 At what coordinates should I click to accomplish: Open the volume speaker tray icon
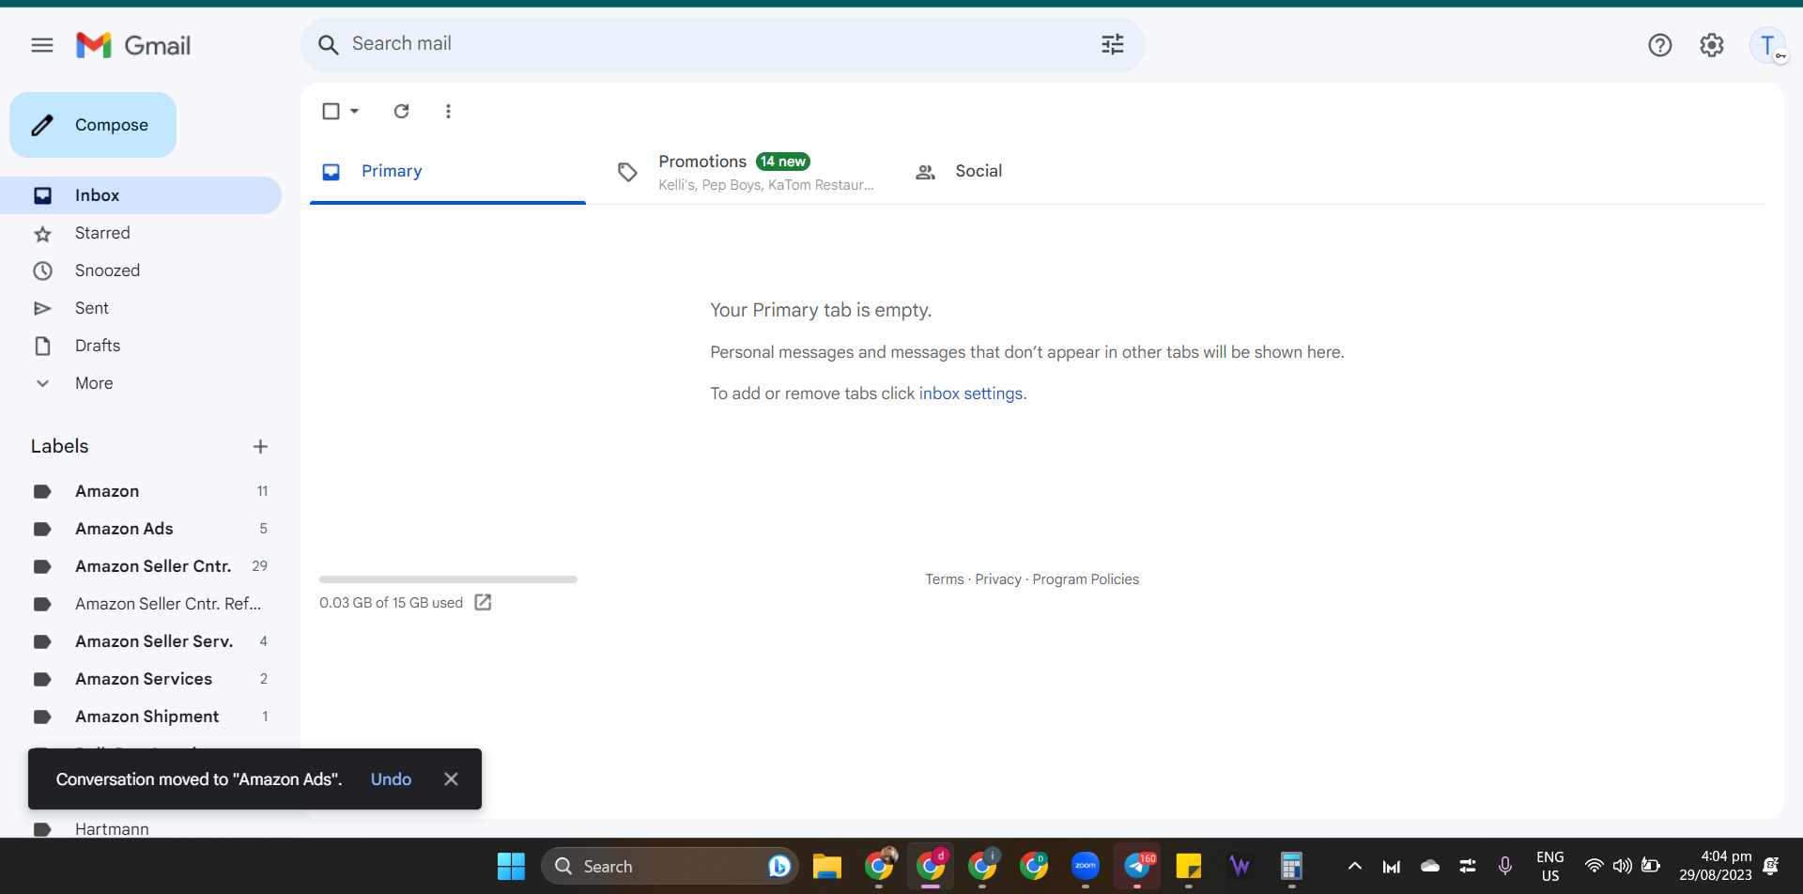[1622, 866]
